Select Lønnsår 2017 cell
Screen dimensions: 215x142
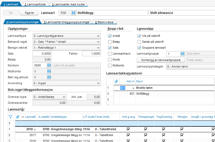click(x=29, y=135)
